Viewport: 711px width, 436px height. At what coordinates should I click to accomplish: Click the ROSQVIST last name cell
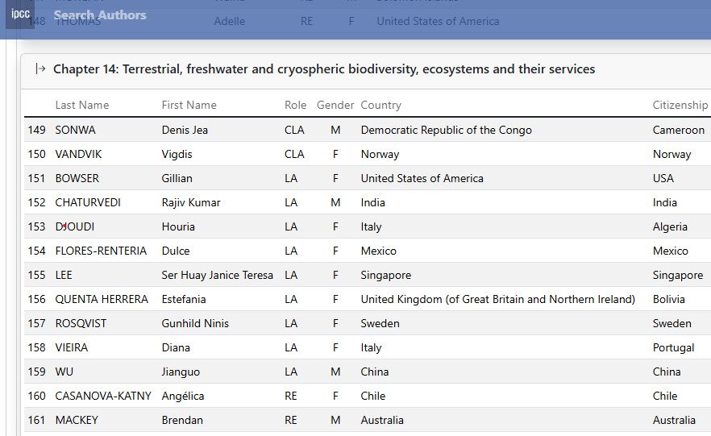(x=81, y=323)
